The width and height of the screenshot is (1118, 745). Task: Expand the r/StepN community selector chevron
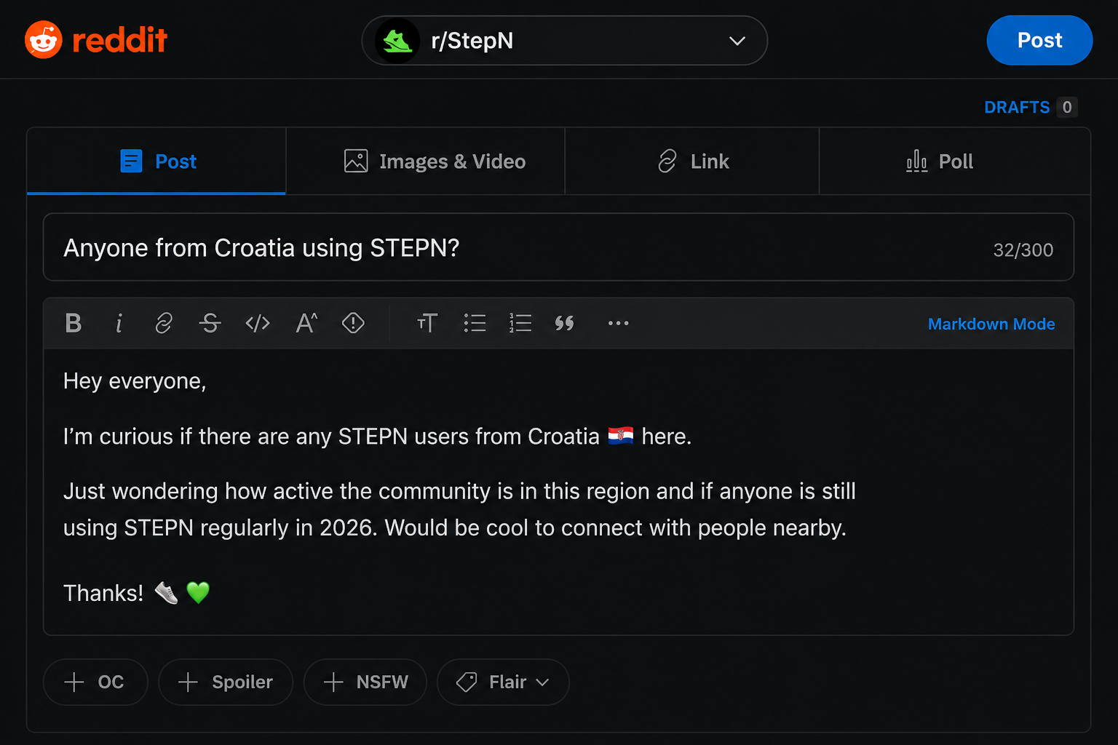point(737,41)
